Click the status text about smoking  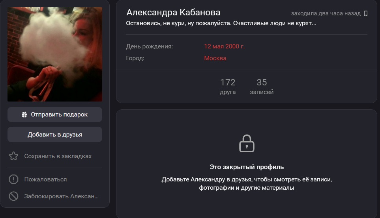tap(221, 24)
